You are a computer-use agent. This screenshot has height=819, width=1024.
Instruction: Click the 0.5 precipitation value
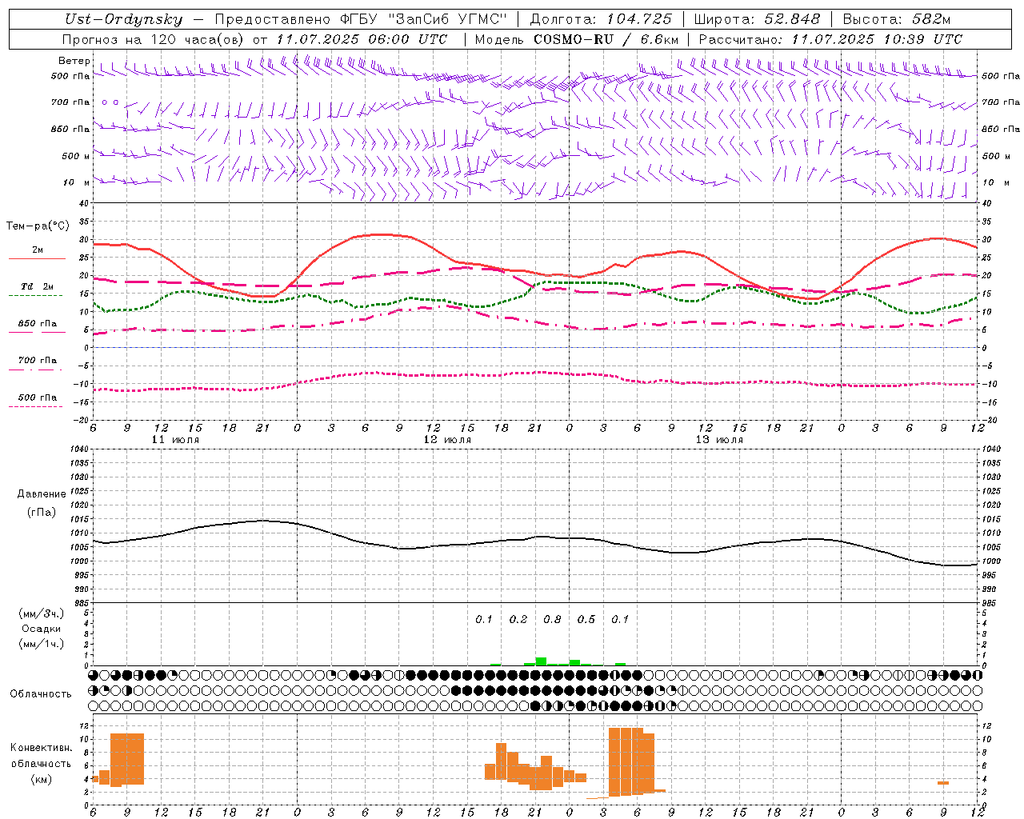click(x=586, y=619)
